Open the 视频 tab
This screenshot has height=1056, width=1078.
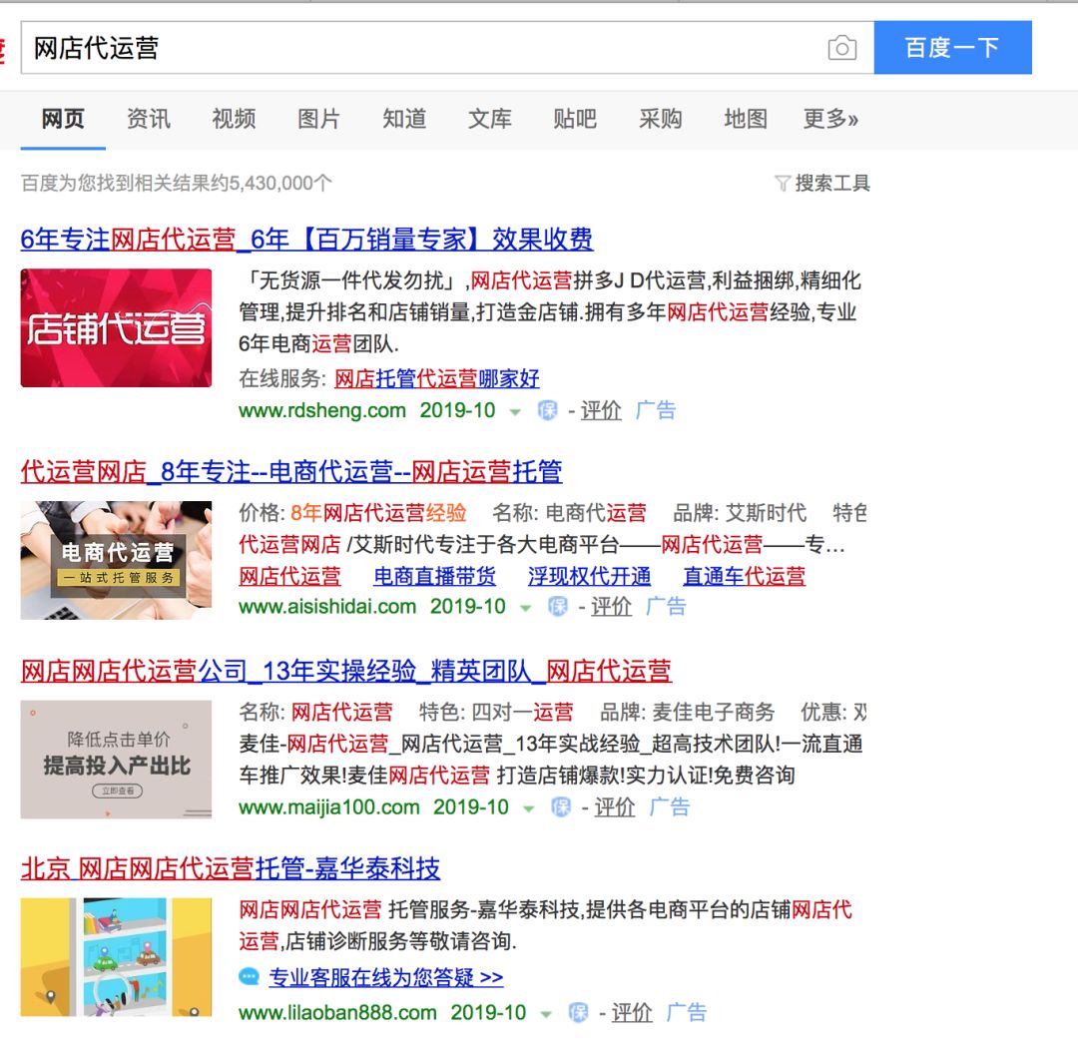[234, 119]
